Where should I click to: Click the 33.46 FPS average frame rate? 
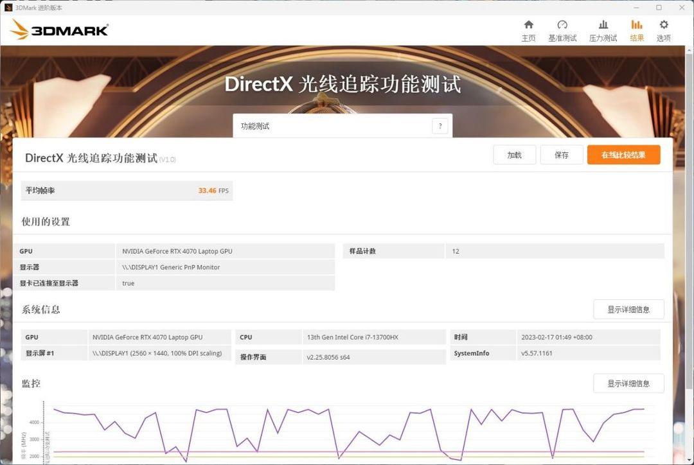coord(213,191)
